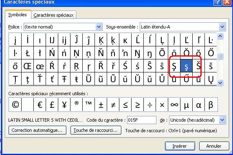Viewport: 233px width, 155px height.
Task: Click the registered trademark ® symbol
Action: [x=77, y=105]
